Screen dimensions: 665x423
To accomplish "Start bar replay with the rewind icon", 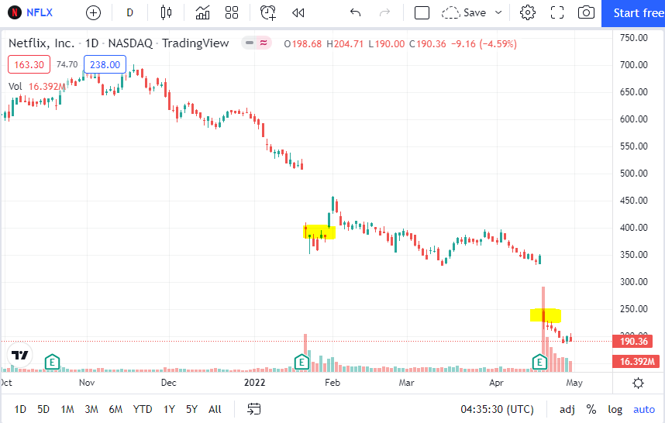I will (298, 12).
